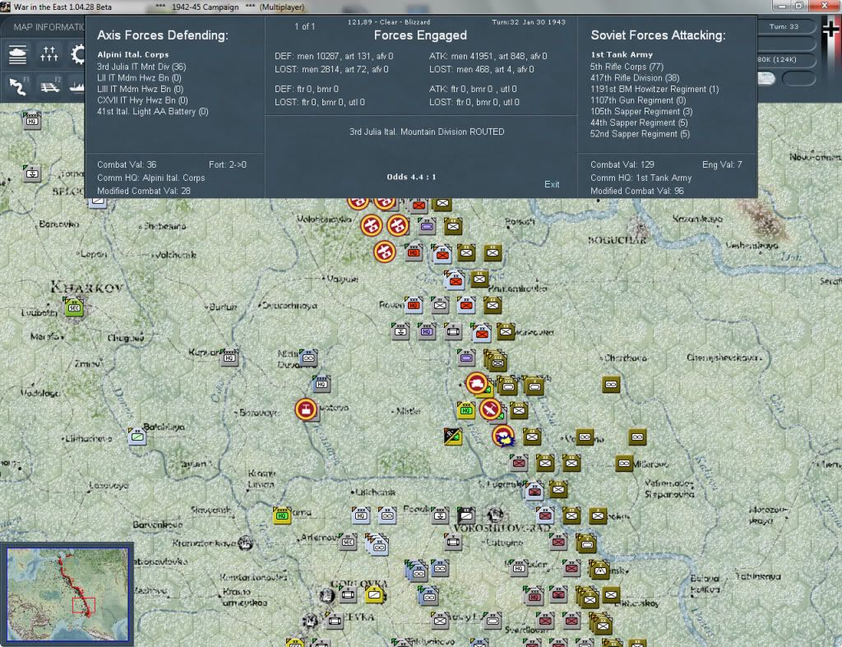Screen dimensions: 842x647
Task: Click '1191st BM Howitzer Regiment (1)' entry
Action: coord(654,89)
